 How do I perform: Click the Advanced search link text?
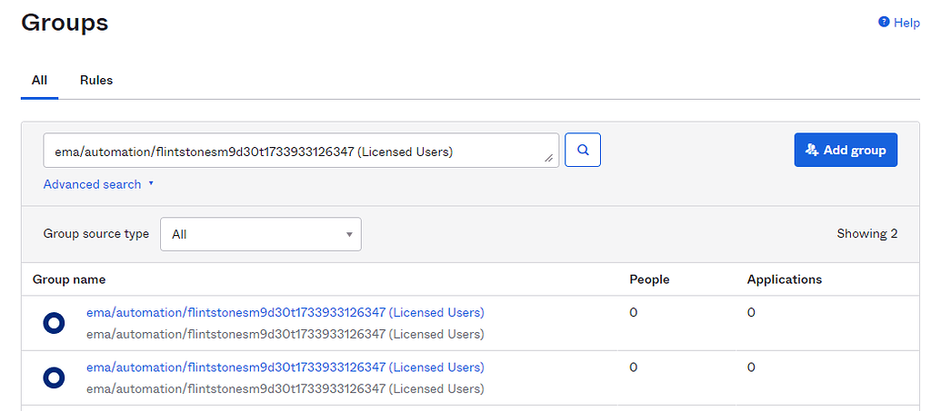coord(92,184)
